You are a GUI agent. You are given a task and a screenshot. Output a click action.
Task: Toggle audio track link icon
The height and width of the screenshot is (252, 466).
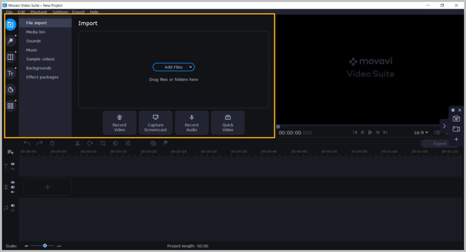[x=13, y=211]
